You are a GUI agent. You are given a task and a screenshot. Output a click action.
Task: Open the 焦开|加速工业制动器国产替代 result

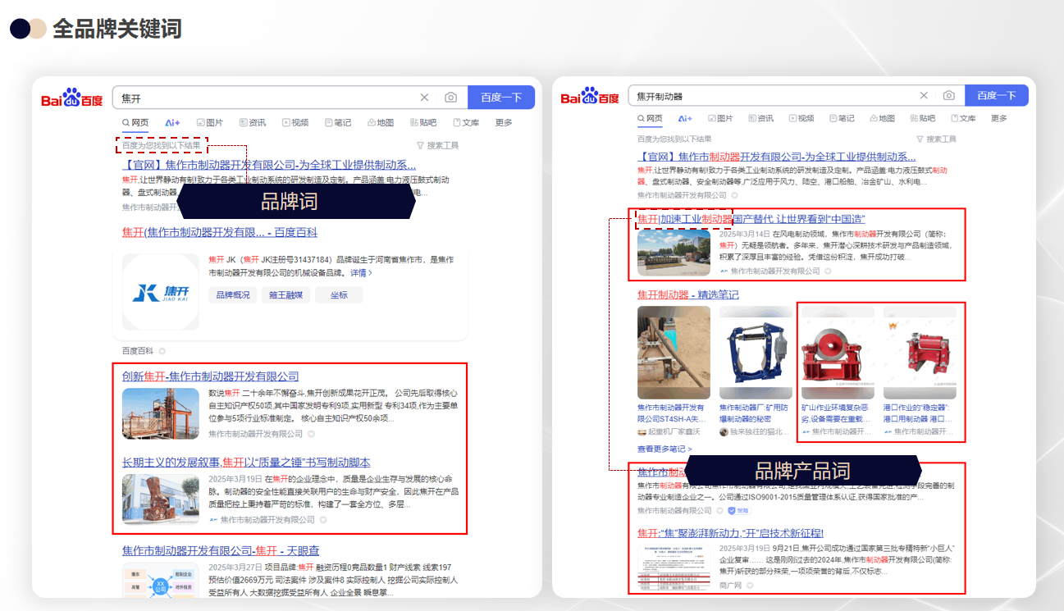751,220
